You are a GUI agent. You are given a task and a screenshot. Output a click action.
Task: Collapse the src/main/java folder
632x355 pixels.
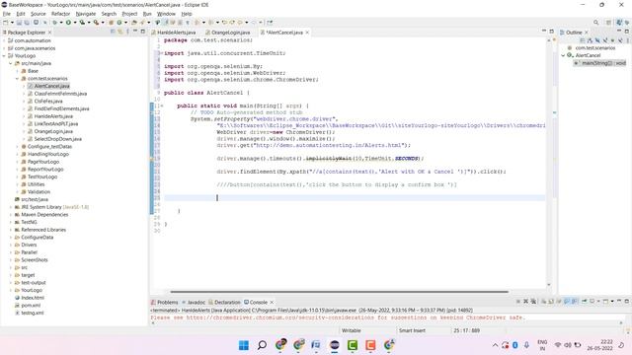click(x=11, y=63)
